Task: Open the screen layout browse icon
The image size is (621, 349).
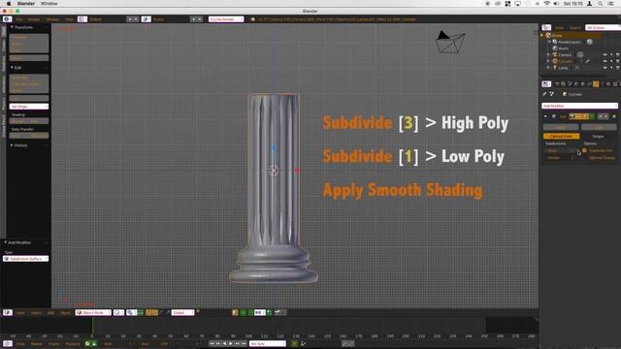Action: pos(82,19)
